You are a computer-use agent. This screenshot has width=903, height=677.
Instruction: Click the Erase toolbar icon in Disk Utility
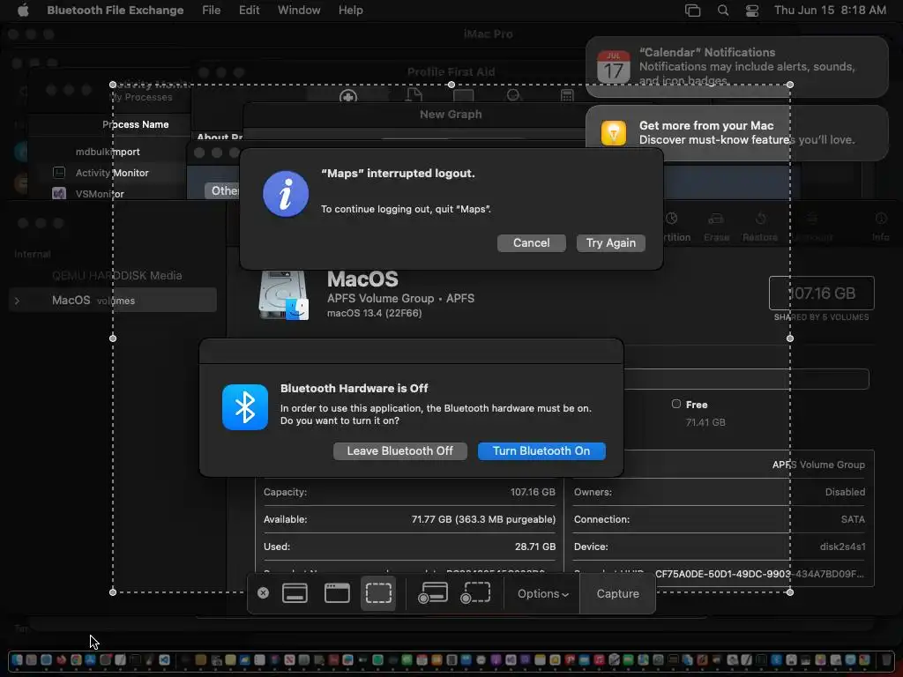coord(716,219)
